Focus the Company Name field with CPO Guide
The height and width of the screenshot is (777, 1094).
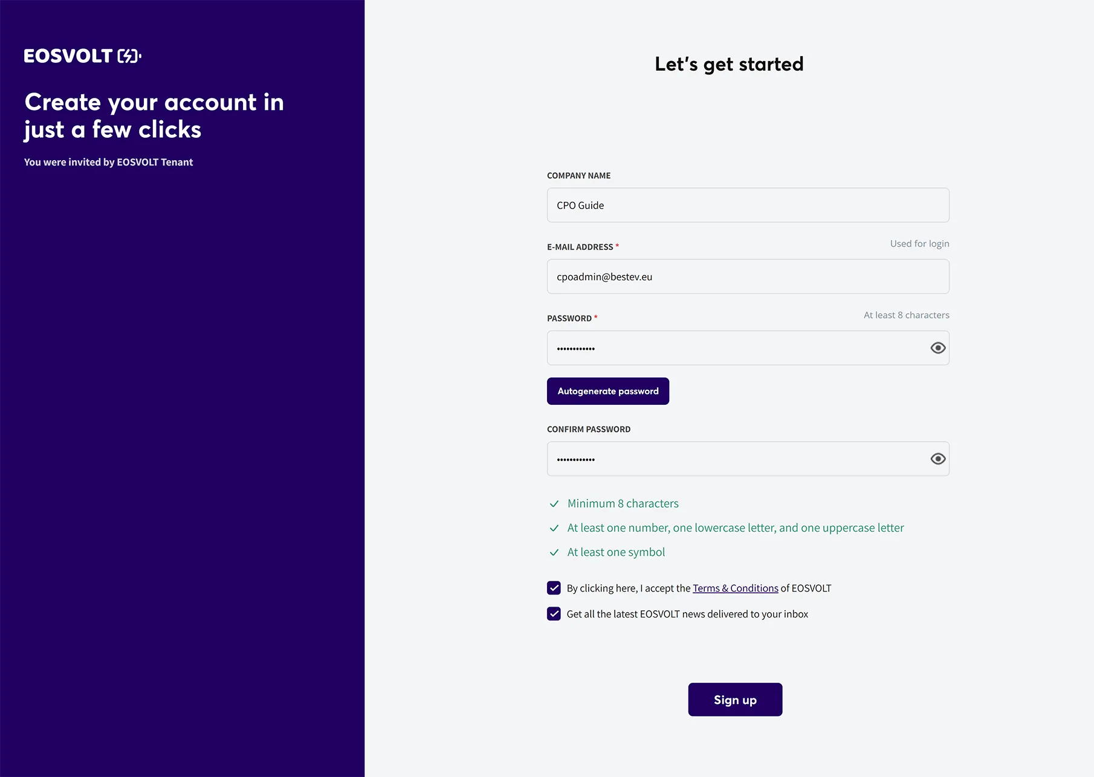(748, 205)
